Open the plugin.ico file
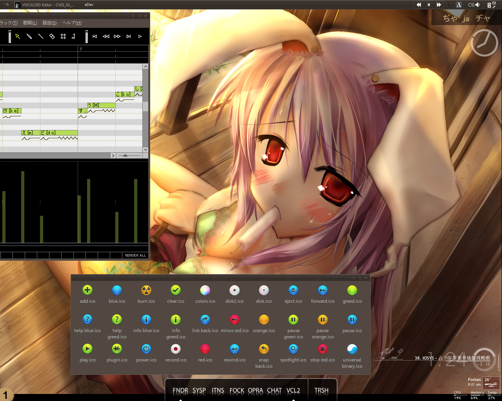Viewport: 502px width, 401px height. point(117,353)
